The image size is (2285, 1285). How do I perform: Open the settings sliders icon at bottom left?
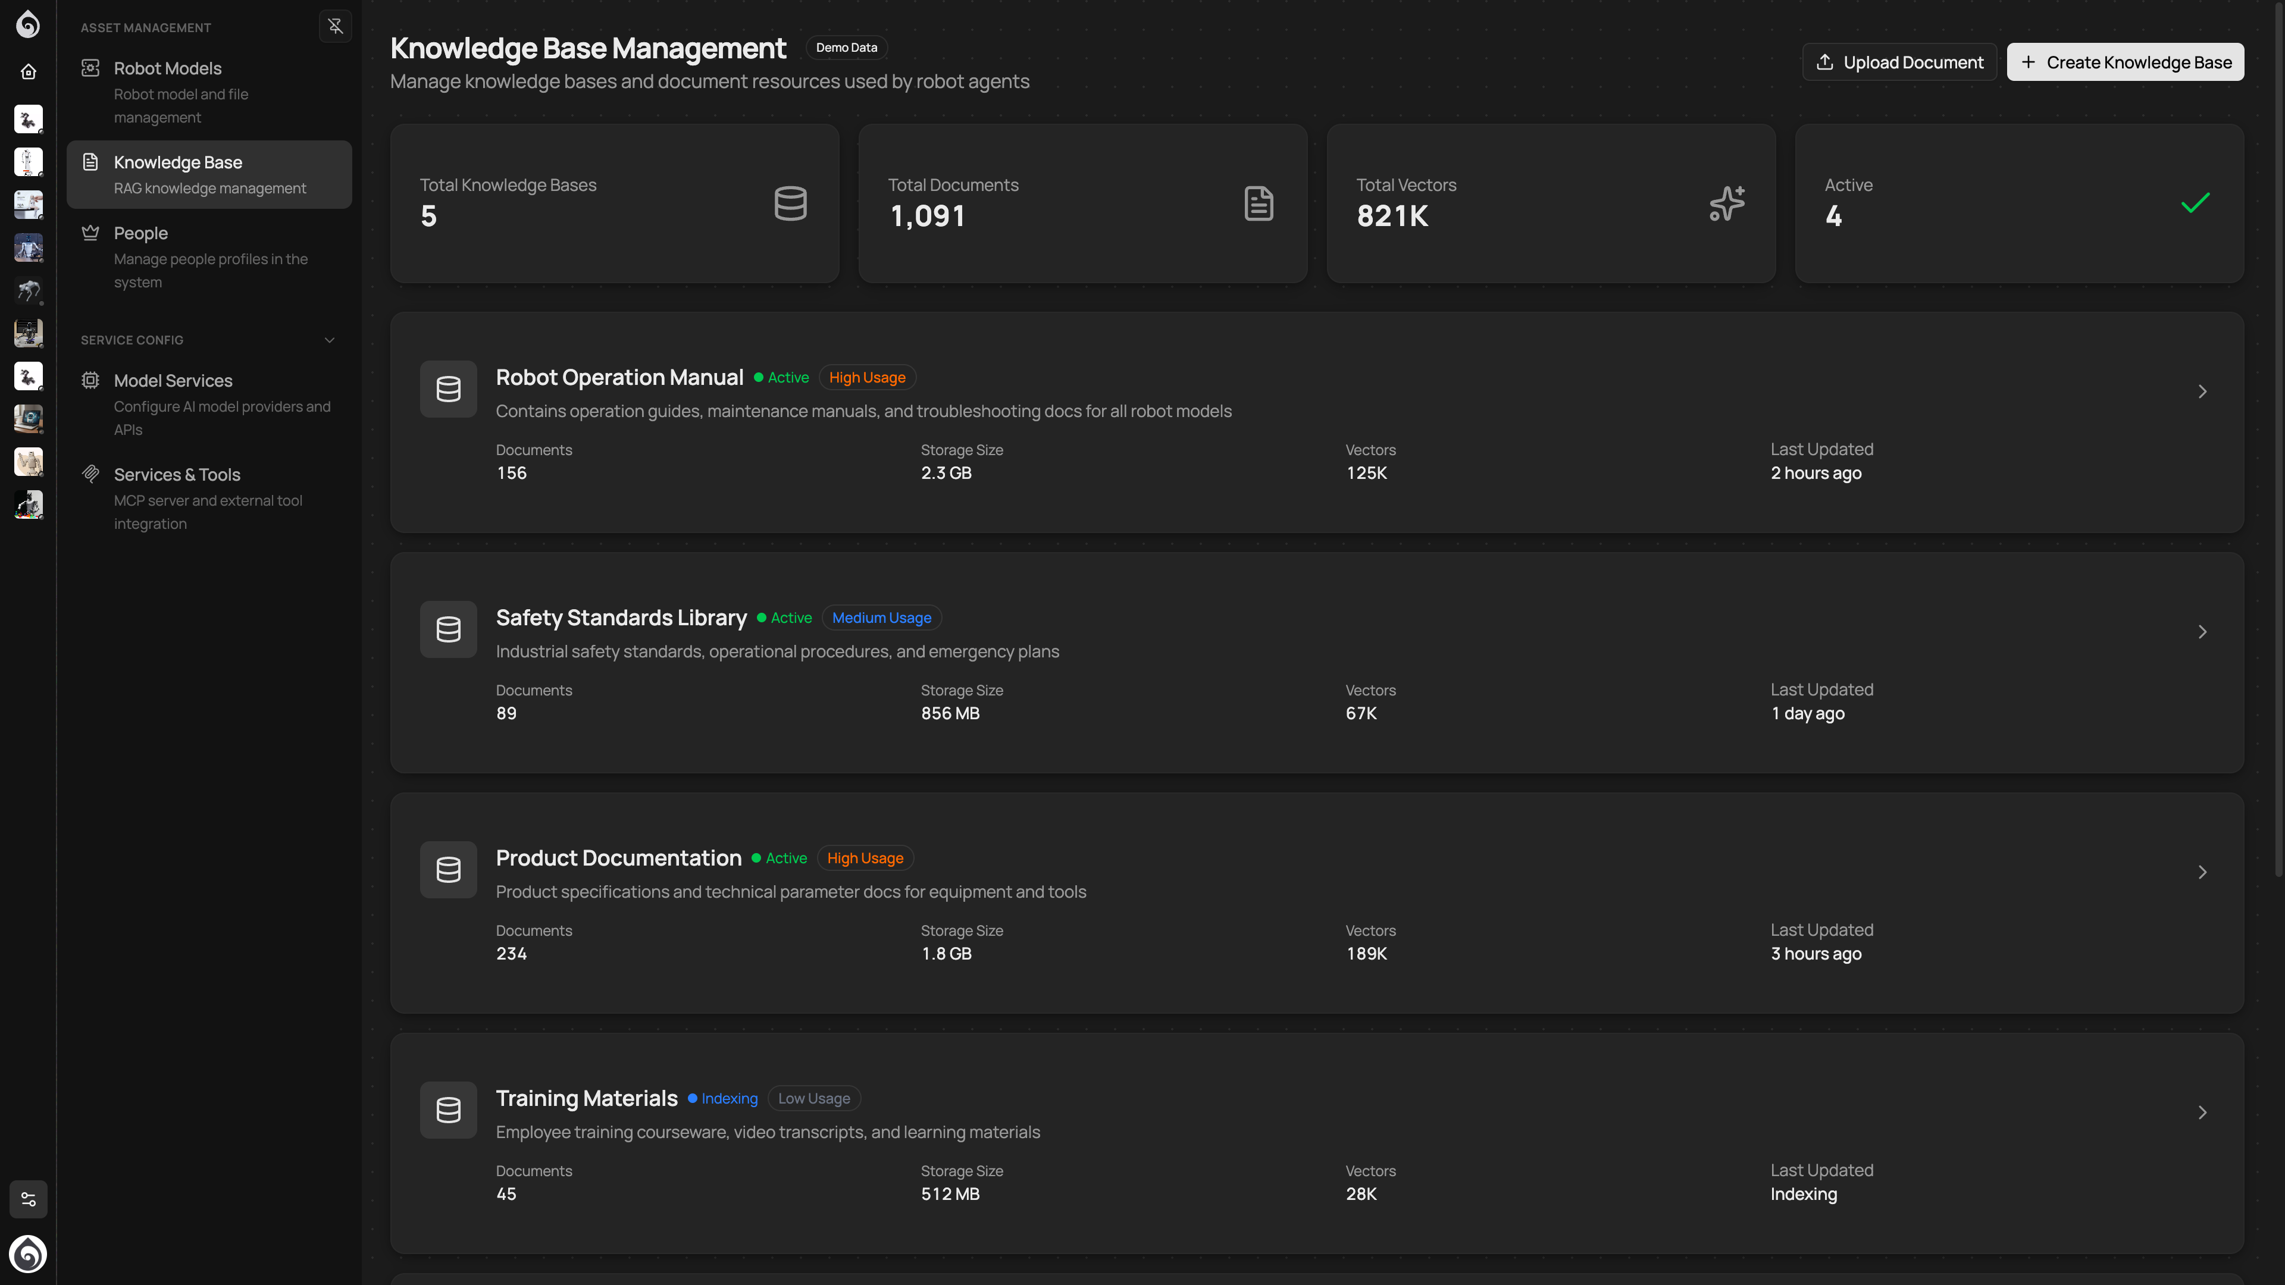(x=29, y=1199)
